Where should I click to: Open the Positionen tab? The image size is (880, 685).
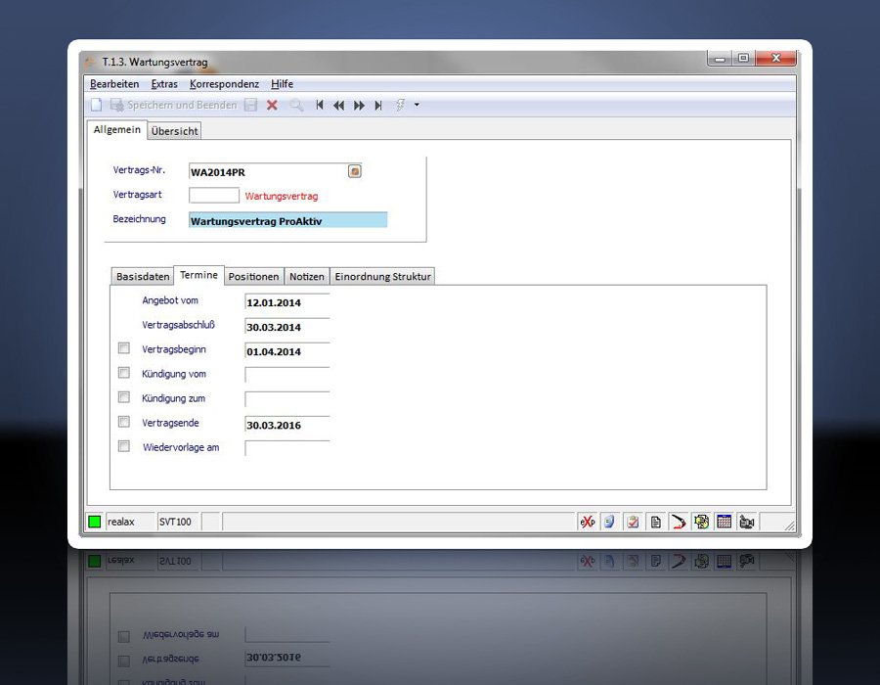pos(253,277)
